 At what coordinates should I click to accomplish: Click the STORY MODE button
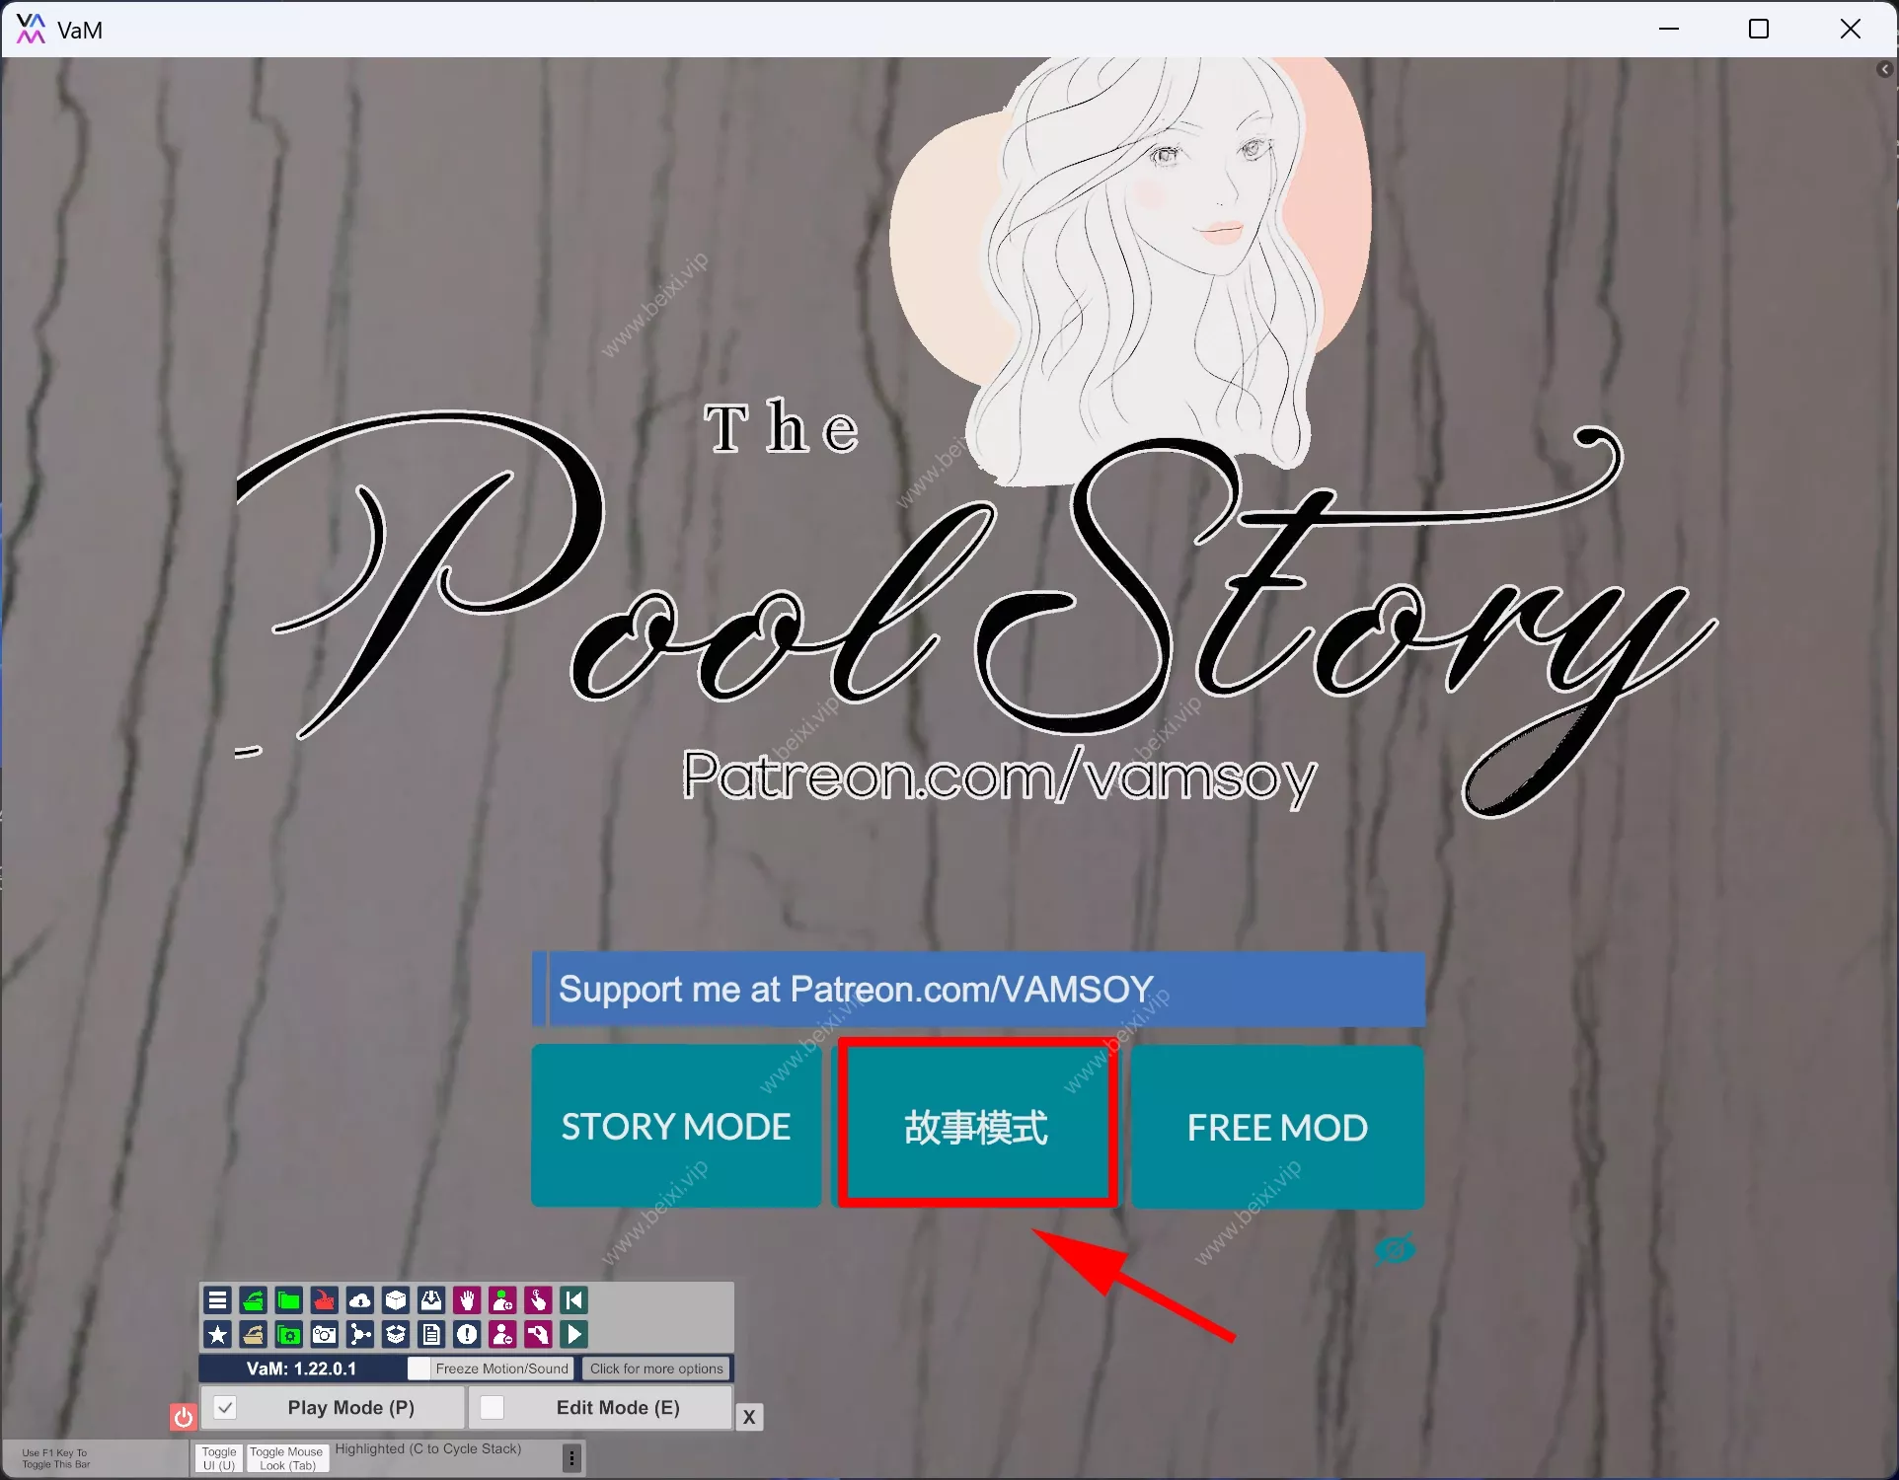click(676, 1127)
